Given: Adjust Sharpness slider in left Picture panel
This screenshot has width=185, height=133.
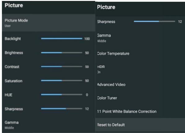Looking at the screenshot, I should pyautogui.click(x=61, y=109).
